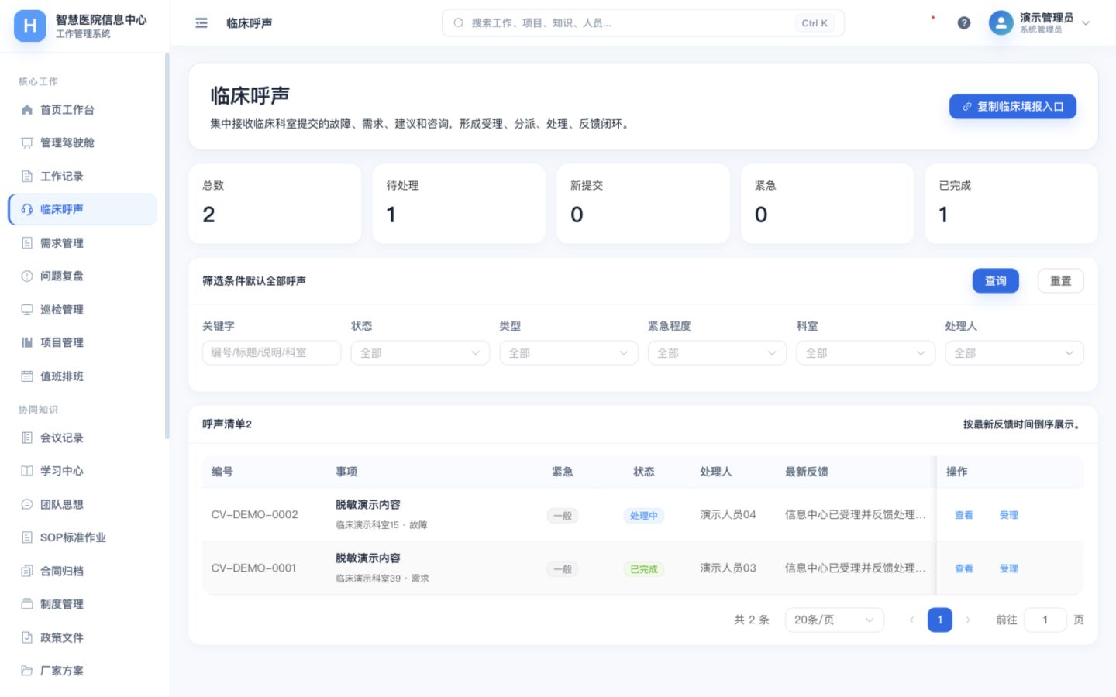Image resolution: width=1116 pixels, height=697 pixels.
Task: Click 复制临床填报入口 button
Action: pyautogui.click(x=1013, y=107)
